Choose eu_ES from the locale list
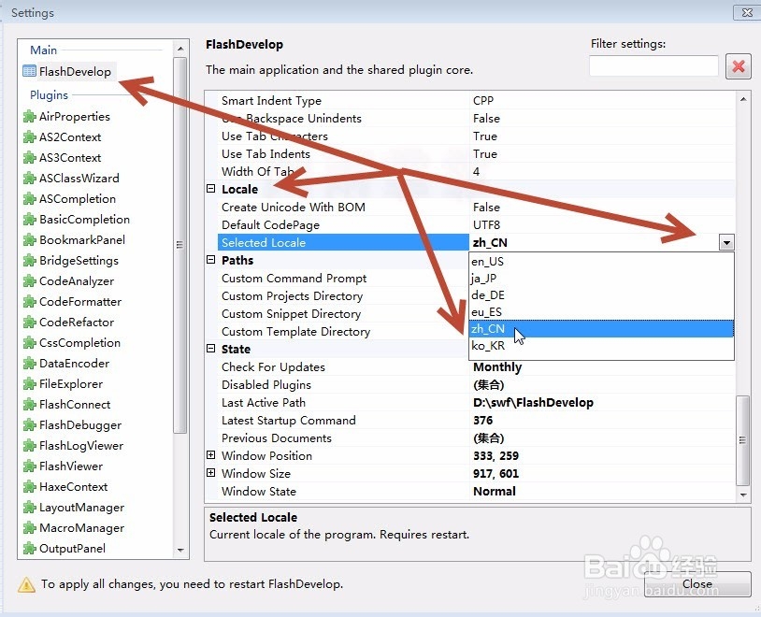 pyautogui.click(x=601, y=311)
